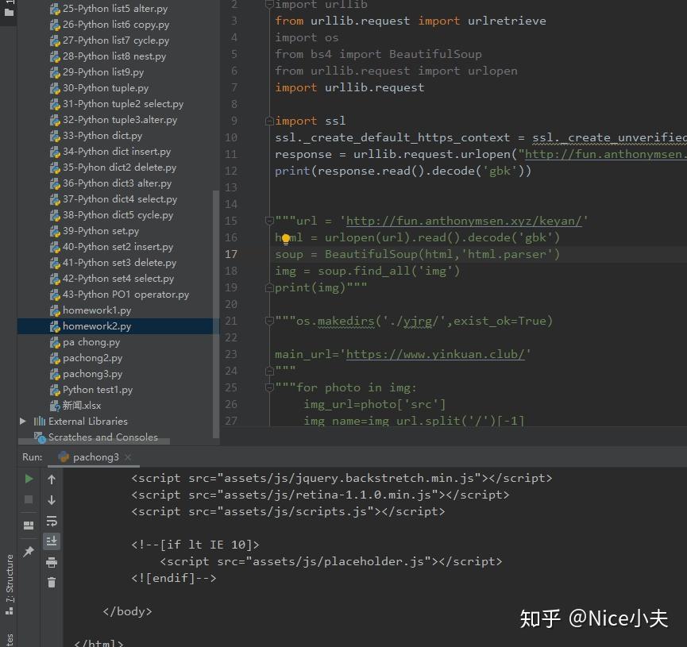Click the Print console output icon

[51, 561]
